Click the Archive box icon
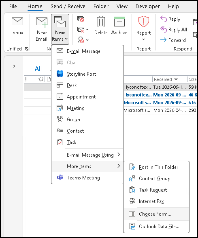The image size is (198, 238). tap(119, 22)
